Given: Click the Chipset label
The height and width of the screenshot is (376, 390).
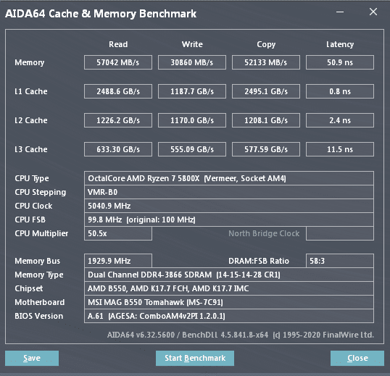Looking at the screenshot, I should tap(28, 288).
